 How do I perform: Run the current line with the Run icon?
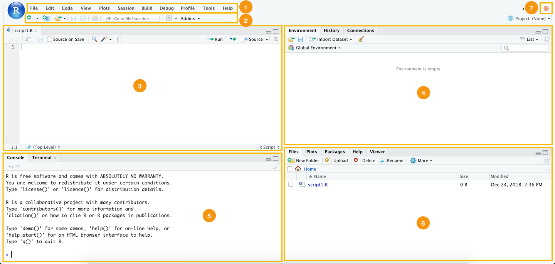click(x=214, y=39)
